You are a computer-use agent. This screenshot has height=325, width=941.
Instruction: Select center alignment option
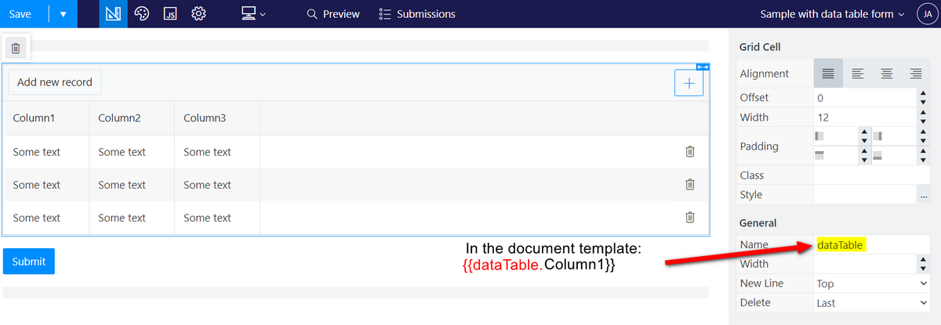pos(887,74)
